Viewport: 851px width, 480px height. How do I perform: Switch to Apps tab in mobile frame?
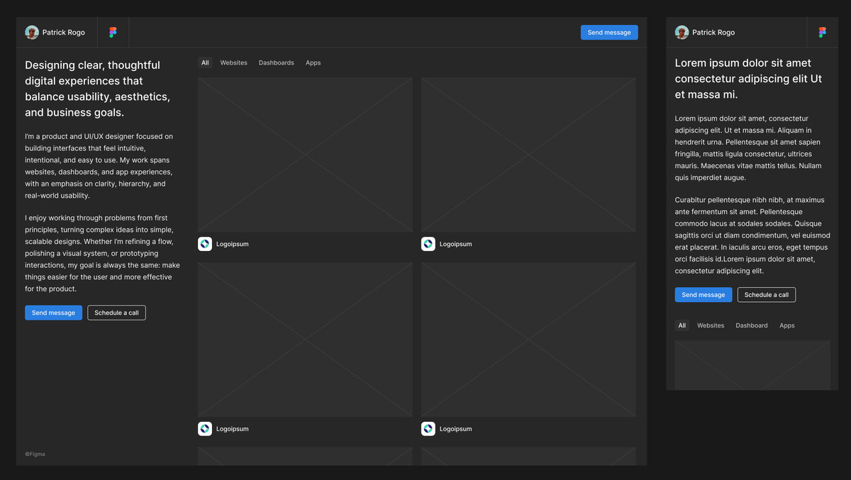click(787, 325)
